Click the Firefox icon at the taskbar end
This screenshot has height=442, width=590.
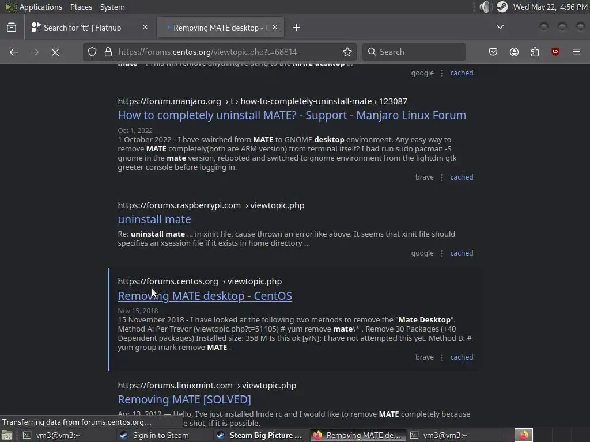(523, 435)
